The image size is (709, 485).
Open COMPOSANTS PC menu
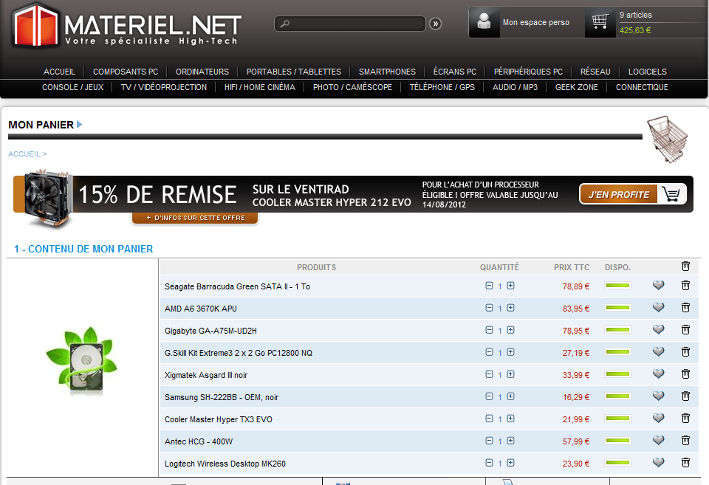click(126, 72)
